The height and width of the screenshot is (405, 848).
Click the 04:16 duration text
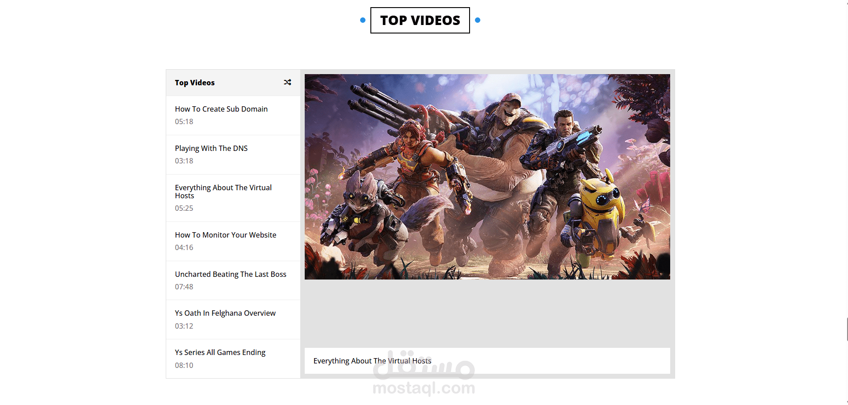tap(184, 247)
